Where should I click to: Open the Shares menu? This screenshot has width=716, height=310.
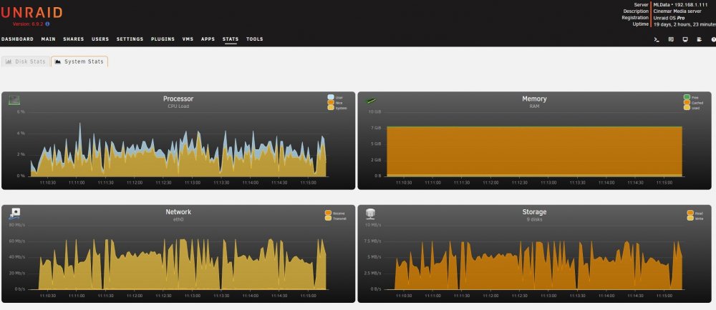click(74, 39)
